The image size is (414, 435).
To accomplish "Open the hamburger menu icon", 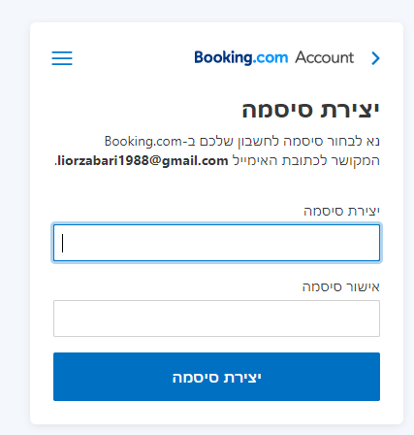I will tap(62, 58).
